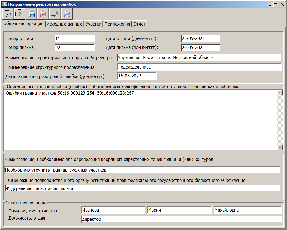Screen dimensions: 287x230
Task: Click the Дата отчета date field
Action: pyautogui.click(x=200, y=38)
